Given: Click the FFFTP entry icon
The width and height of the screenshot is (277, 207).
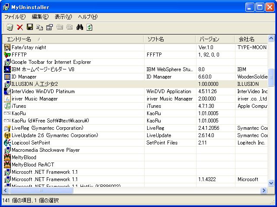Looking at the screenshot, I should click(7, 55).
